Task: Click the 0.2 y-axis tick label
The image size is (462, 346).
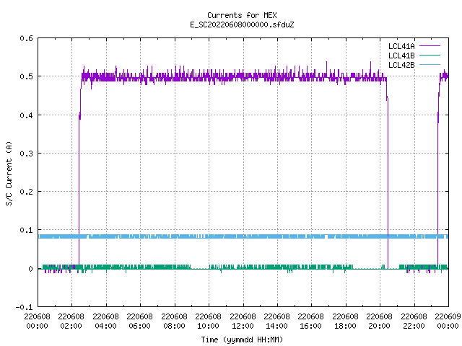Action: (26, 192)
